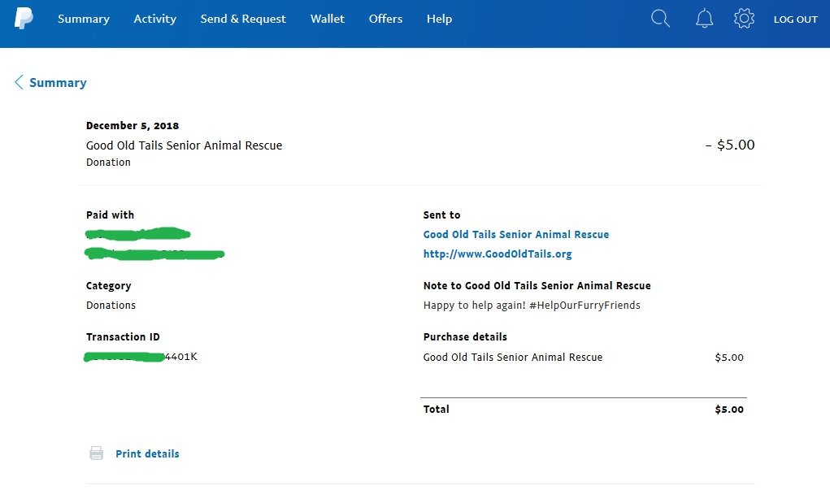Open the settings gear icon

[744, 19]
